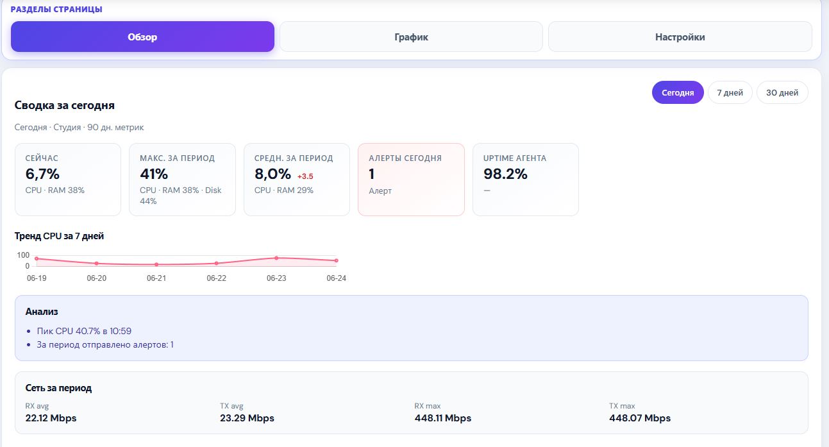Select the 30 дней period
829x447 pixels.
[782, 92]
